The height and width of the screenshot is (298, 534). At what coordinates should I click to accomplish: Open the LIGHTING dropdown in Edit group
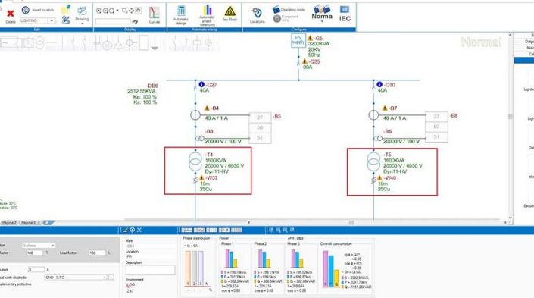tap(37, 20)
